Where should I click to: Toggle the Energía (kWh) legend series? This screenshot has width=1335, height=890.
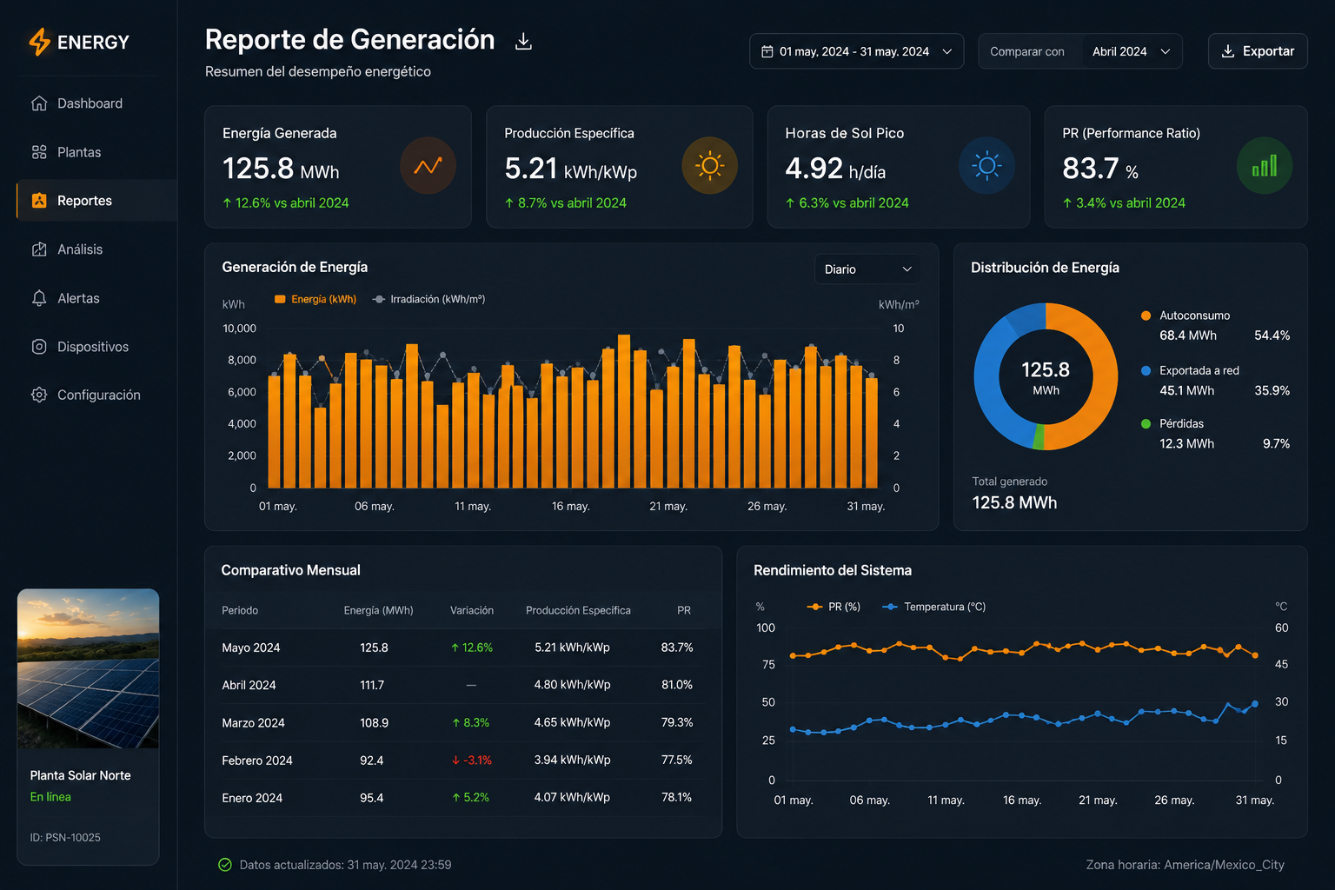[x=315, y=299]
